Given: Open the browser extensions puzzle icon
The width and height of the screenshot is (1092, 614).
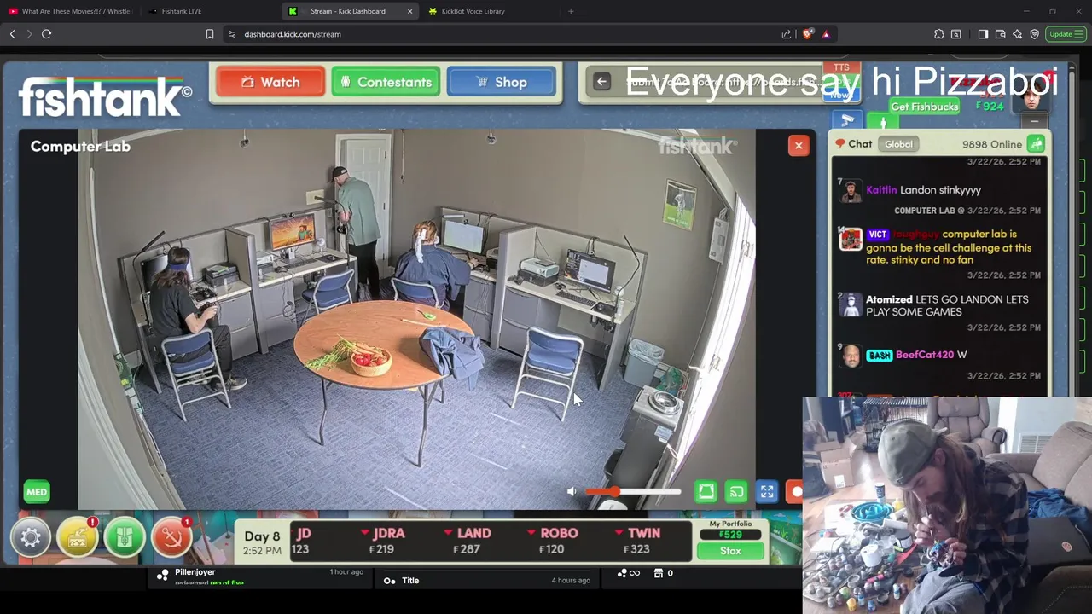Looking at the screenshot, I should point(939,34).
